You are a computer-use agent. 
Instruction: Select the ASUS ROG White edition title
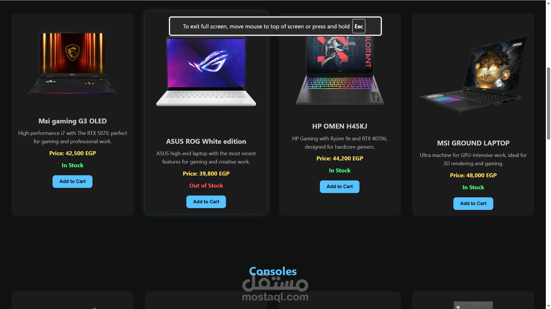click(206, 141)
